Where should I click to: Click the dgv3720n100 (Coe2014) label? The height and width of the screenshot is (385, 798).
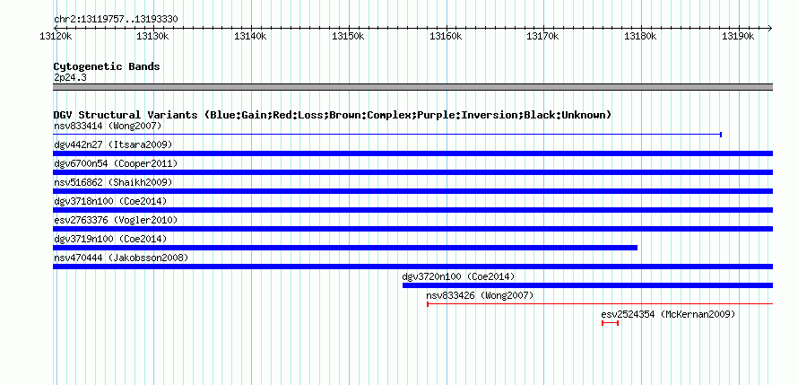pyautogui.click(x=458, y=276)
